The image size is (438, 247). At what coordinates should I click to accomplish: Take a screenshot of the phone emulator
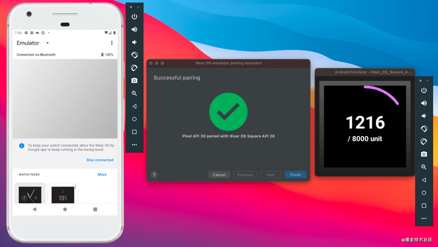coord(134,80)
